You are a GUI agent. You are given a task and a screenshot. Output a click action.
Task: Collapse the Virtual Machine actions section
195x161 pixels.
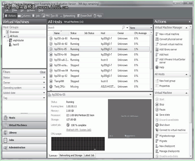point(186,93)
